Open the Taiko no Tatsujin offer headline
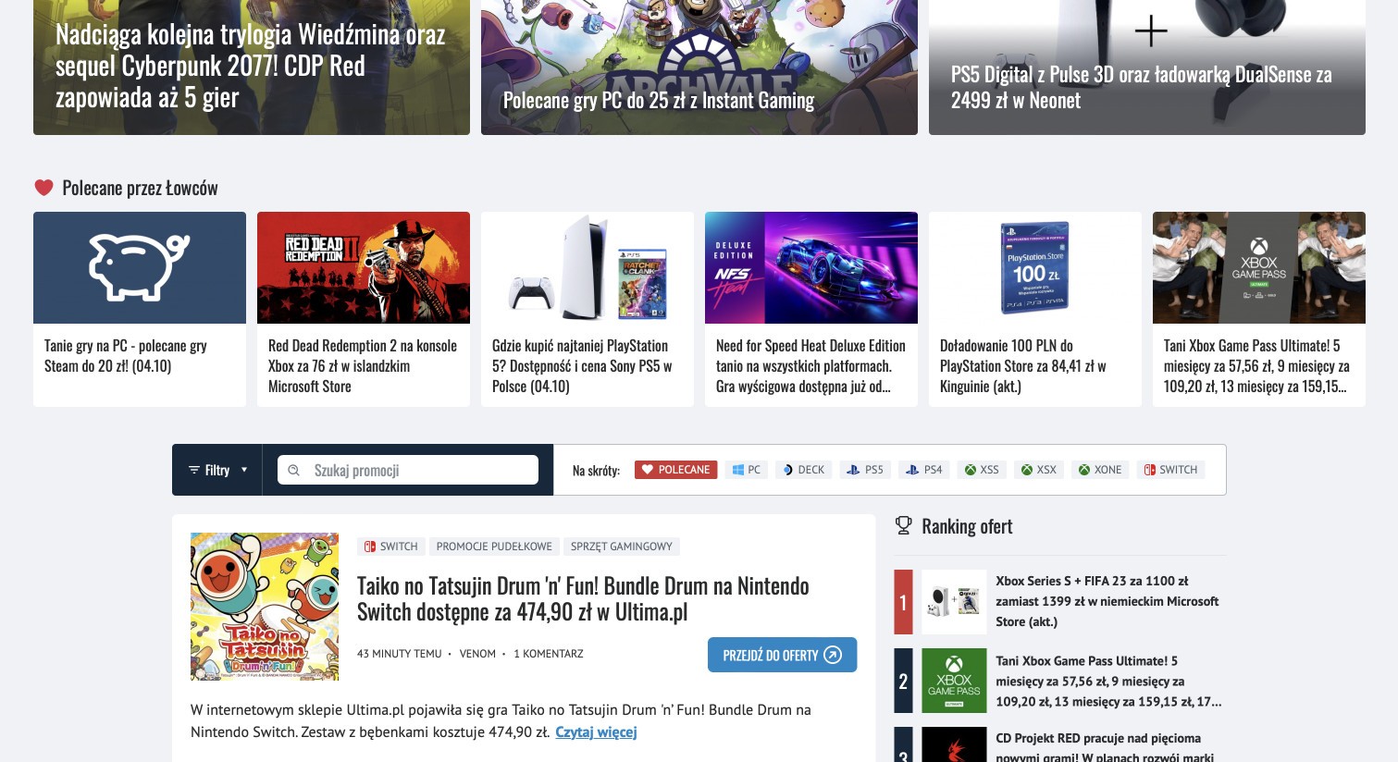 pyautogui.click(x=583, y=599)
